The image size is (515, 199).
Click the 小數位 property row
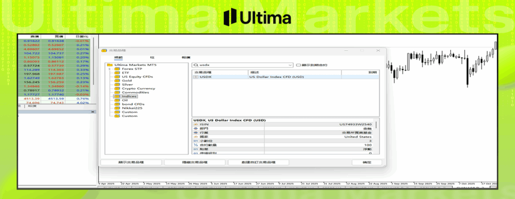click(x=283, y=141)
